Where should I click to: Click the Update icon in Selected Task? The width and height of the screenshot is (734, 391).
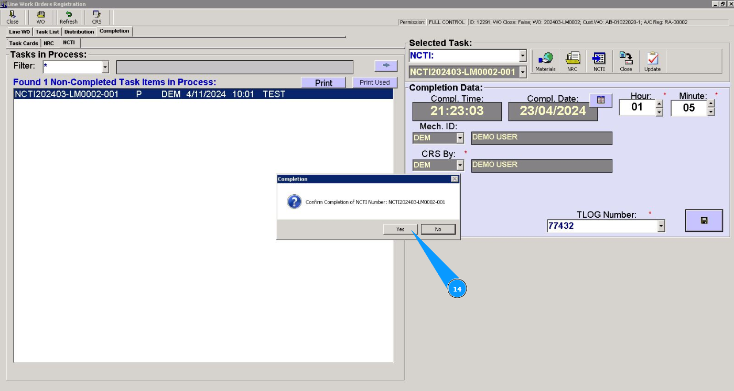click(653, 62)
